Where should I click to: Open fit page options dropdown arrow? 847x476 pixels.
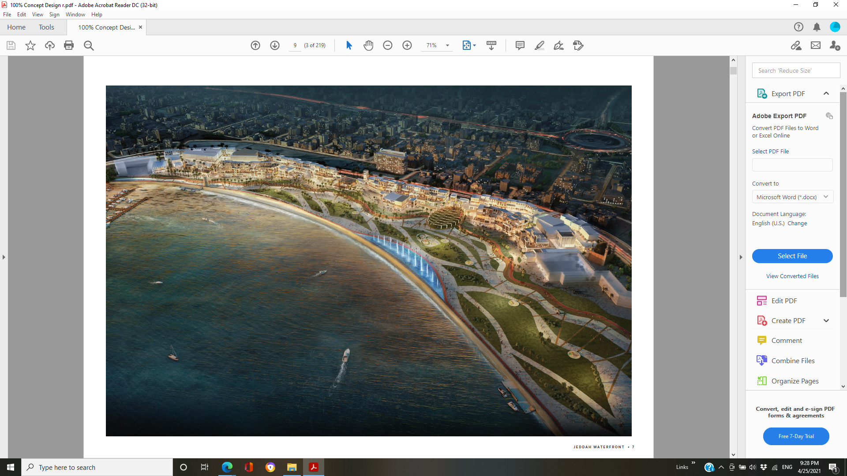(x=475, y=45)
